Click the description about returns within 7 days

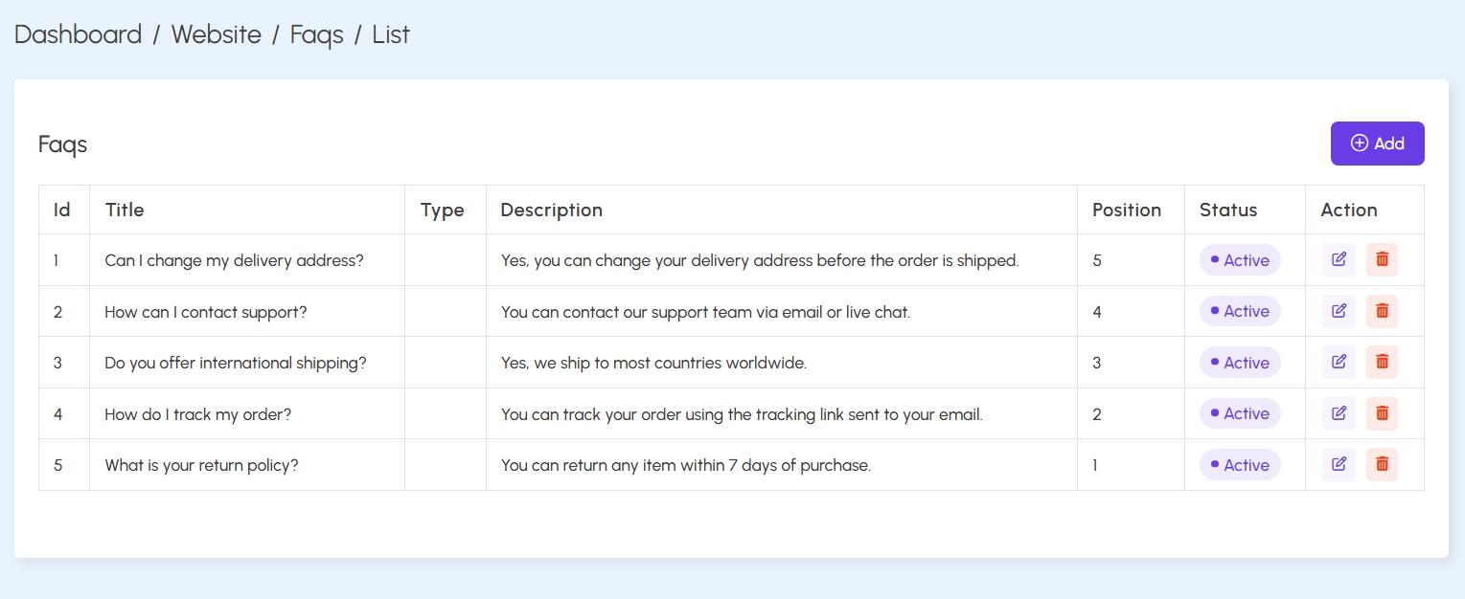point(686,465)
